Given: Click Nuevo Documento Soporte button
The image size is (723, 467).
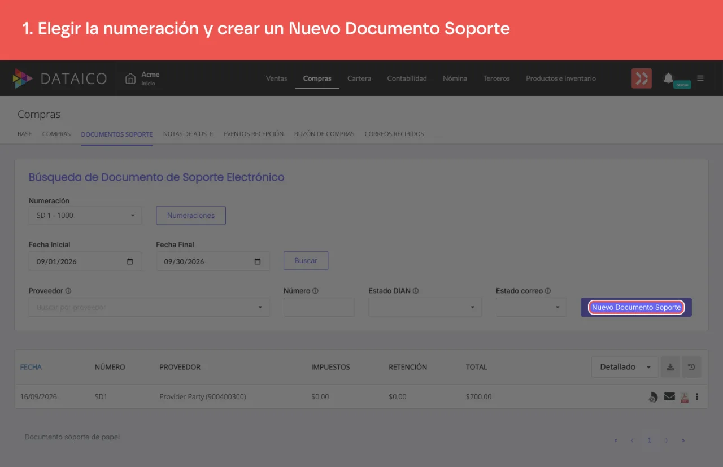Looking at the screenshot, I should click(637, 307).
